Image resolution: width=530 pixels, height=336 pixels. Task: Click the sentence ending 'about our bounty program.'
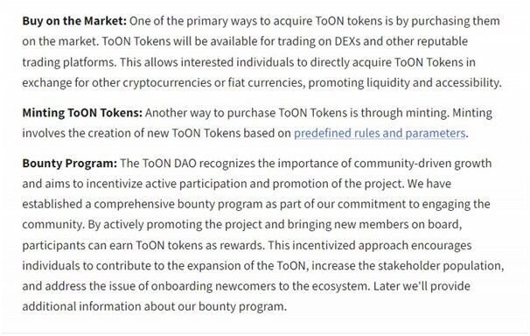tap(155, 306)
